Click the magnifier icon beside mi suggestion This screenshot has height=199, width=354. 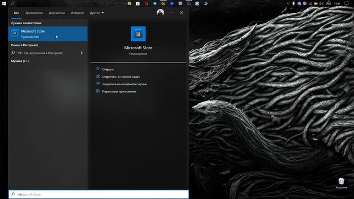coord(13,53)
